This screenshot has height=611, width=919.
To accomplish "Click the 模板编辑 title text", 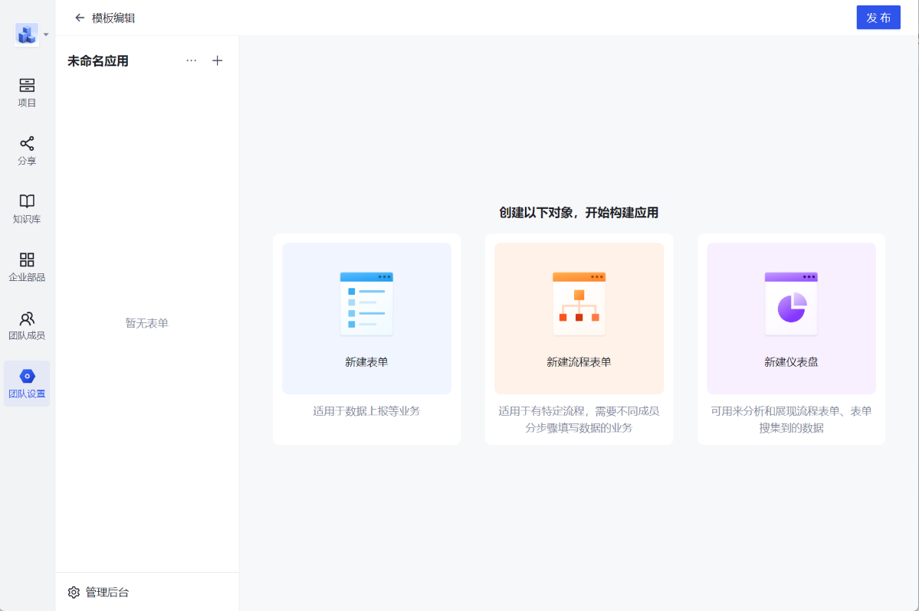I will pos(113,18).
